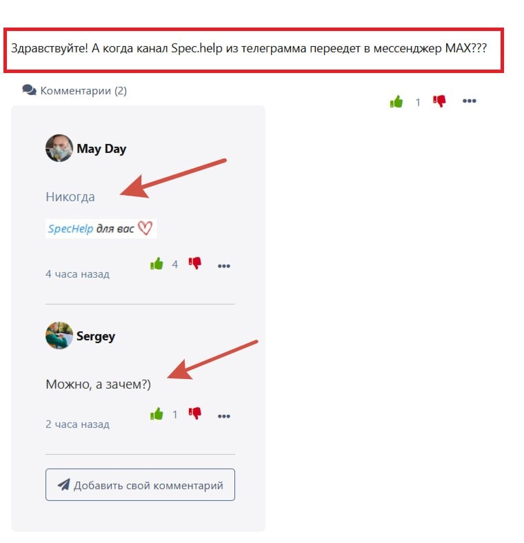Open May Day's profile avatar
This screenshot has width=524, height=543.
pyautogui.click(x=59, y=148)
